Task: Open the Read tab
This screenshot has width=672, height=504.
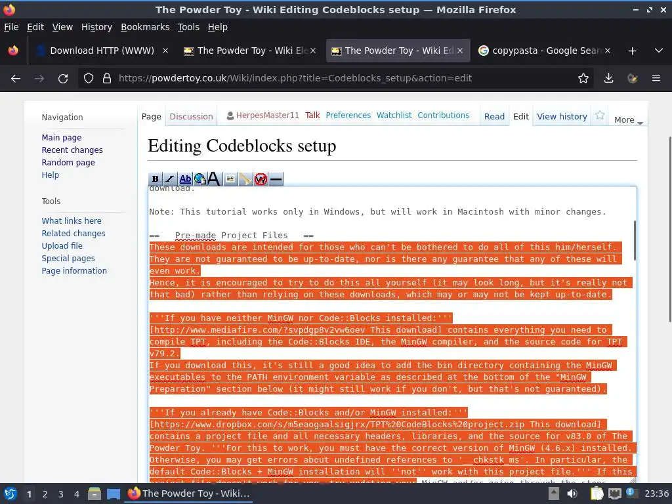Action: pos(494,117)
